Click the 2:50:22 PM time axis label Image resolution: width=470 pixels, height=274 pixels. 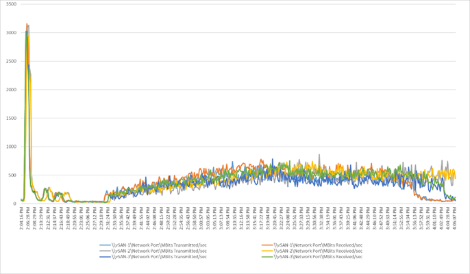click(x=168, y=218)
